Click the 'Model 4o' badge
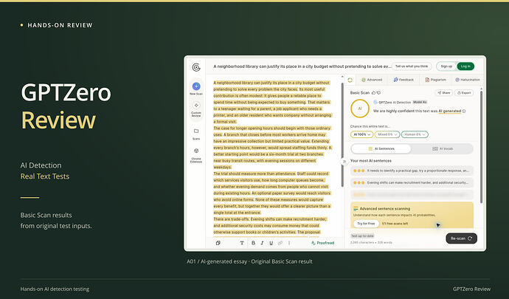 (x=420, y=102)
